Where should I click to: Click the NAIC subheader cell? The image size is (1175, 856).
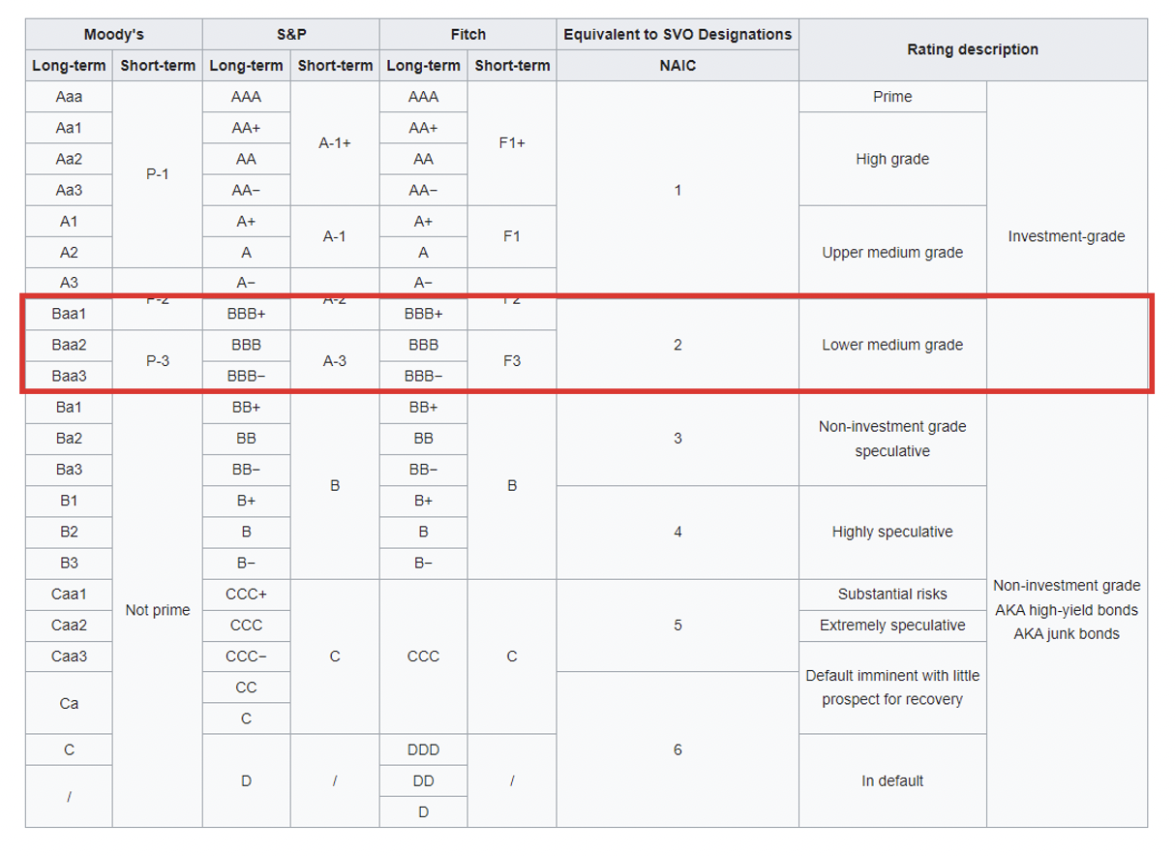coord(678,66)
